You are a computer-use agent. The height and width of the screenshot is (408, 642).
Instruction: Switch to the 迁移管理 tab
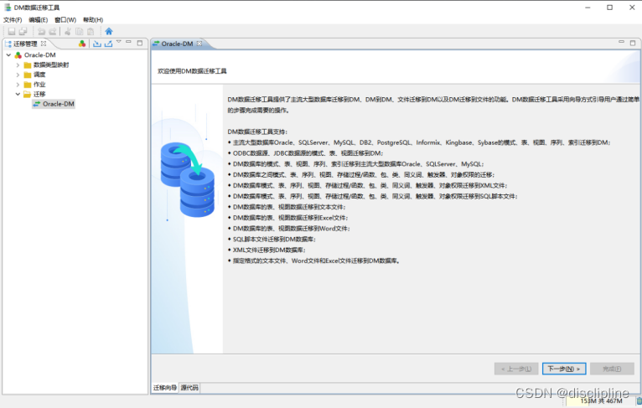[x=25, y=44]
